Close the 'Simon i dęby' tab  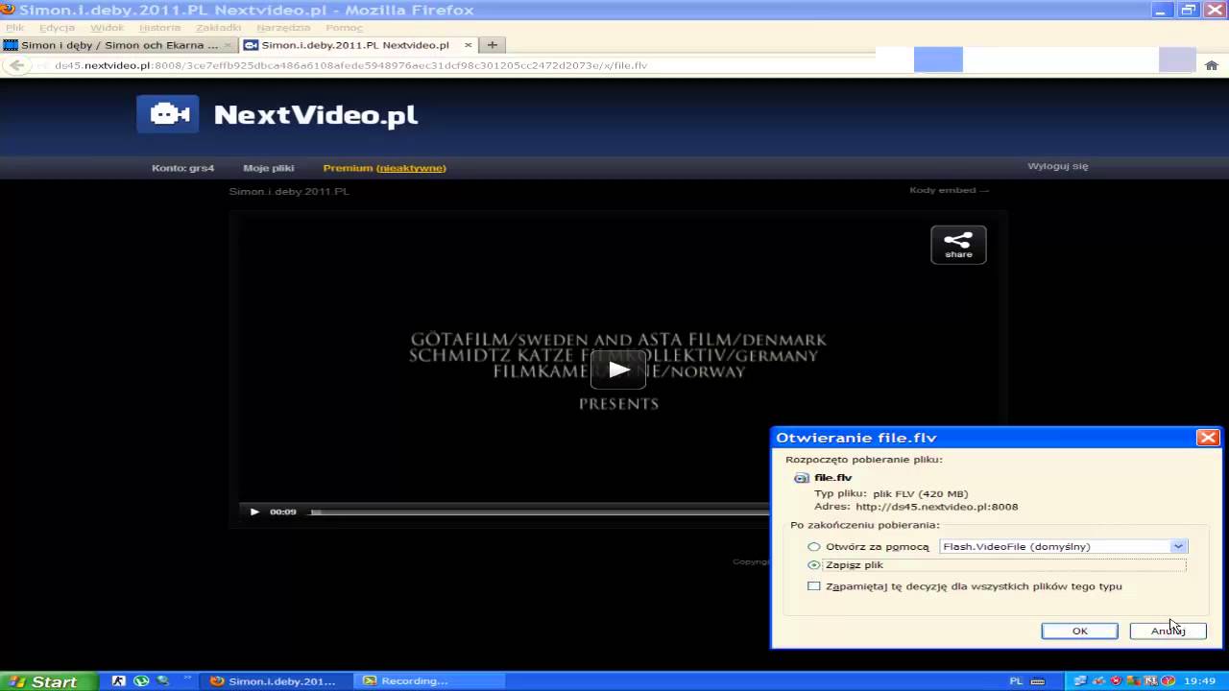pyautogui.click(x=228, y=45)
